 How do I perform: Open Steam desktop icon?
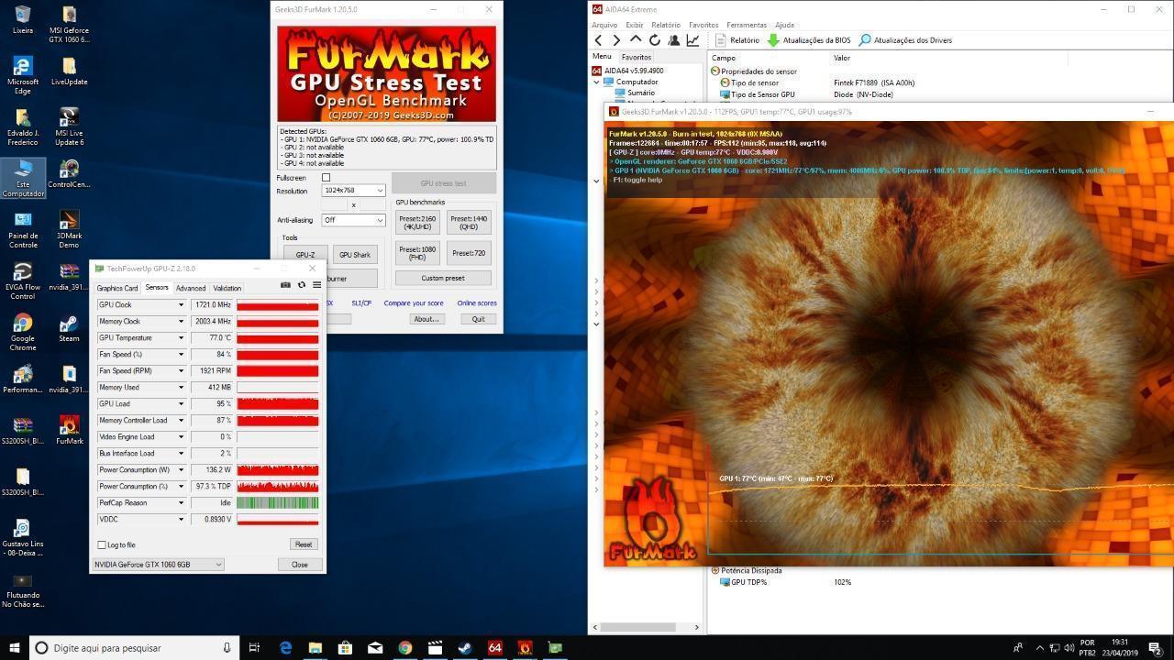(69, 328)
